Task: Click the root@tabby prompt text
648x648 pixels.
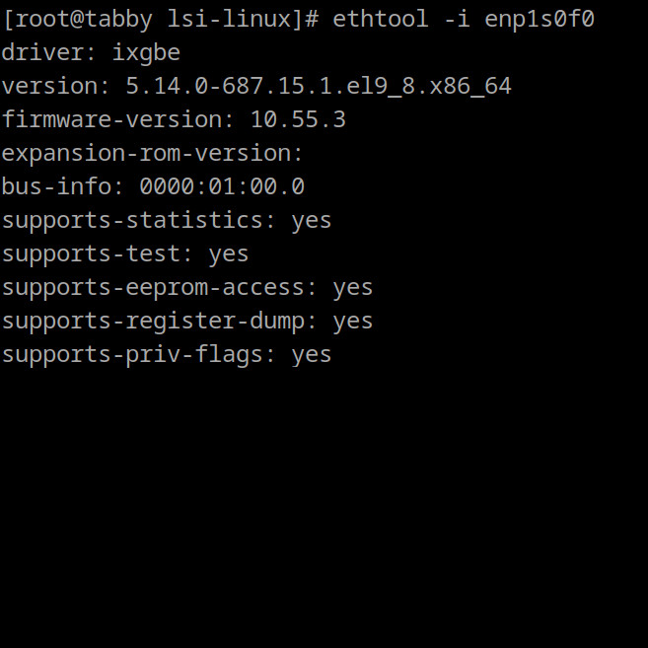Action: pos(84,20)
